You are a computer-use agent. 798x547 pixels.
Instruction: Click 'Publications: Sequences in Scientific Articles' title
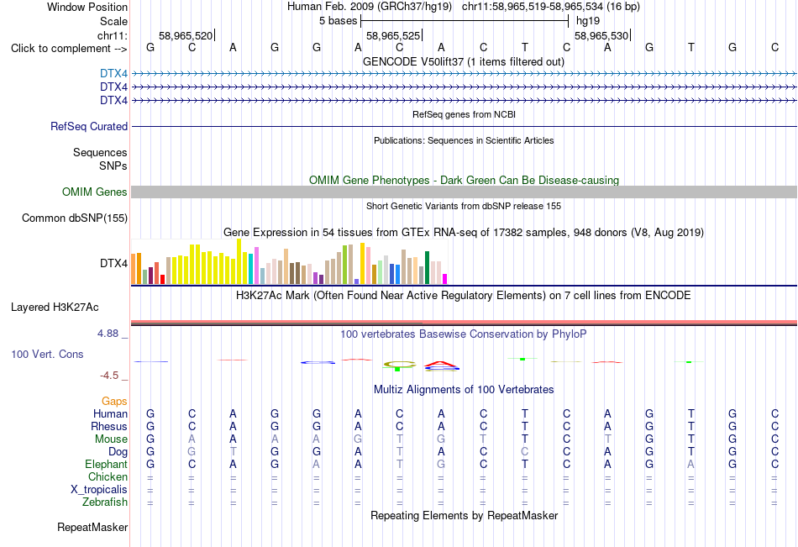(464, 140)
